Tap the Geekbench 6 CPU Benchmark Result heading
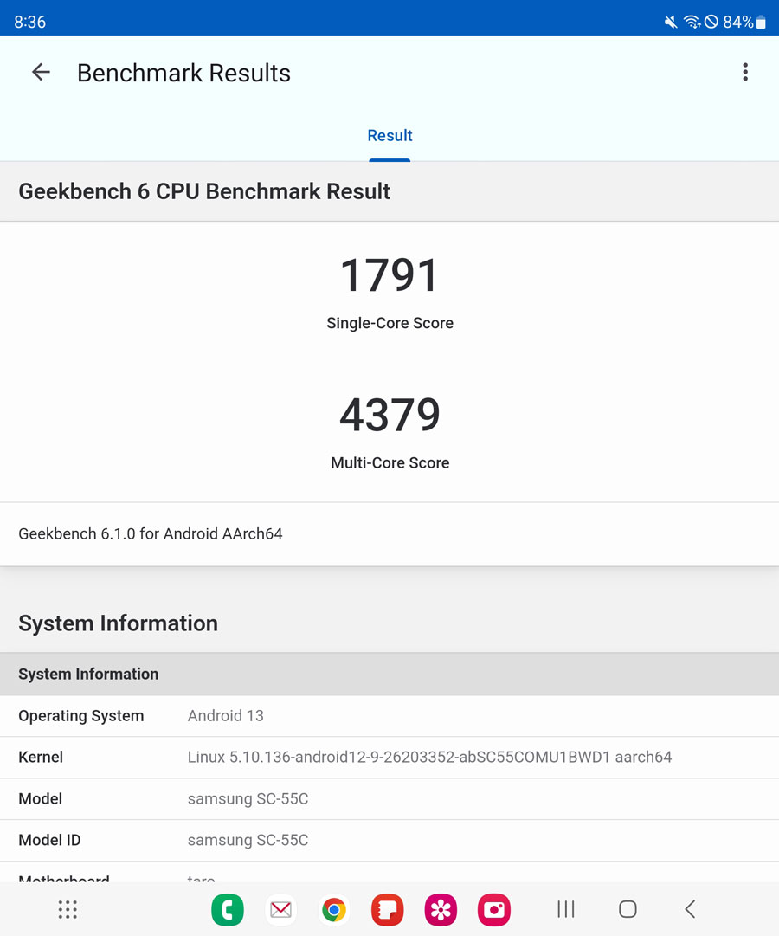Image resolution: width=779 pixels, height=936 pixels. click(204, 191)
